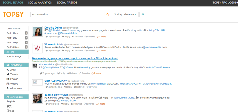Filter results to Past 1 Hour
238x112 pixels.
(x=16, y=33)
